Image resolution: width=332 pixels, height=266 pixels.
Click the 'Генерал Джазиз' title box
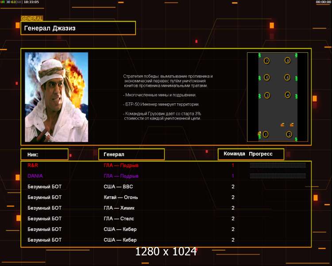pos(78,28)
